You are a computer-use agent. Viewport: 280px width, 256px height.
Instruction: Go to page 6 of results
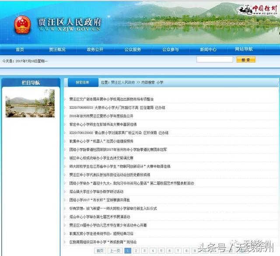pos(170,251)
